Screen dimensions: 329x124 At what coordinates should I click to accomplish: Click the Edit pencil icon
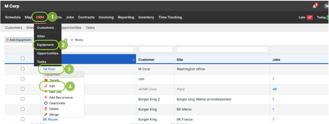[x=46, y=86]
